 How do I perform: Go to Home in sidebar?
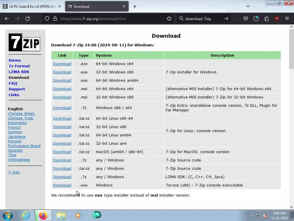pos(15,60)
